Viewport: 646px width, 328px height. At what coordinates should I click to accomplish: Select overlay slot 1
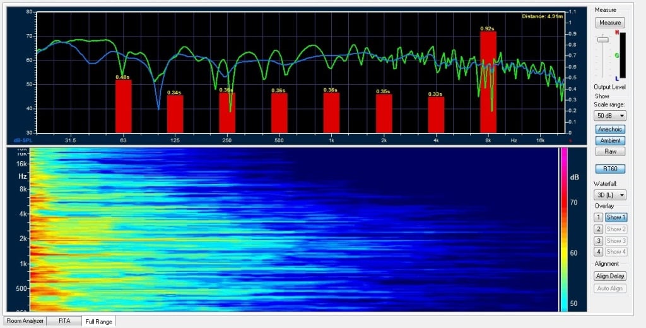(x=599, y=217)
